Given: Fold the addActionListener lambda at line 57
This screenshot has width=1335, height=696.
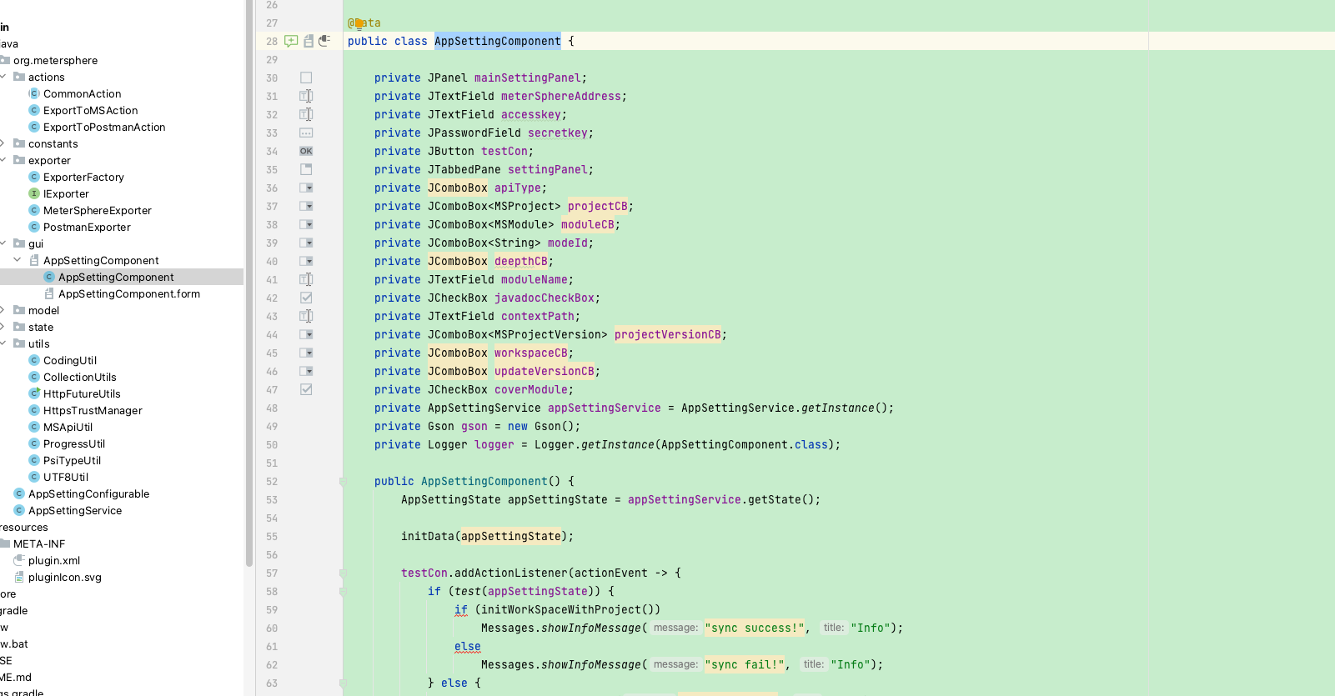Looking at the screenshot, I should [x=343, y=573].
